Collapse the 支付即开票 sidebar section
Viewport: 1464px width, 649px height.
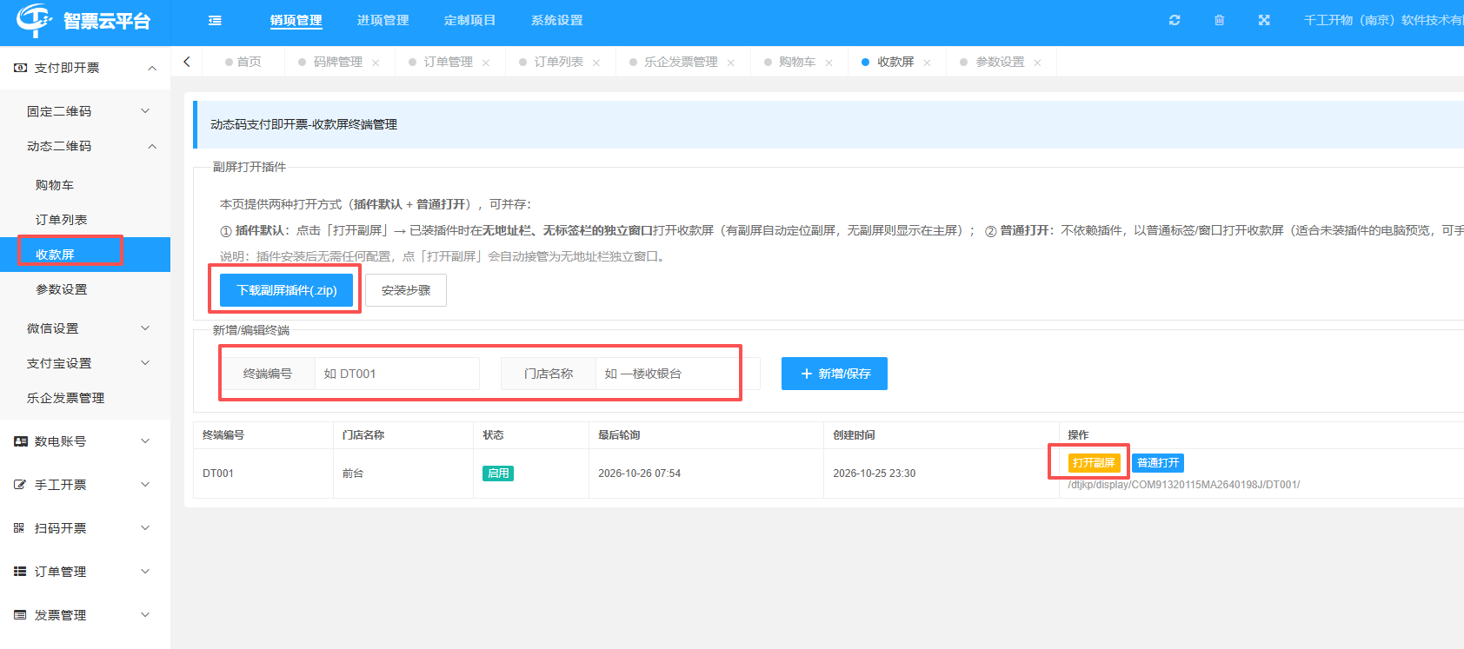(152, 68)
